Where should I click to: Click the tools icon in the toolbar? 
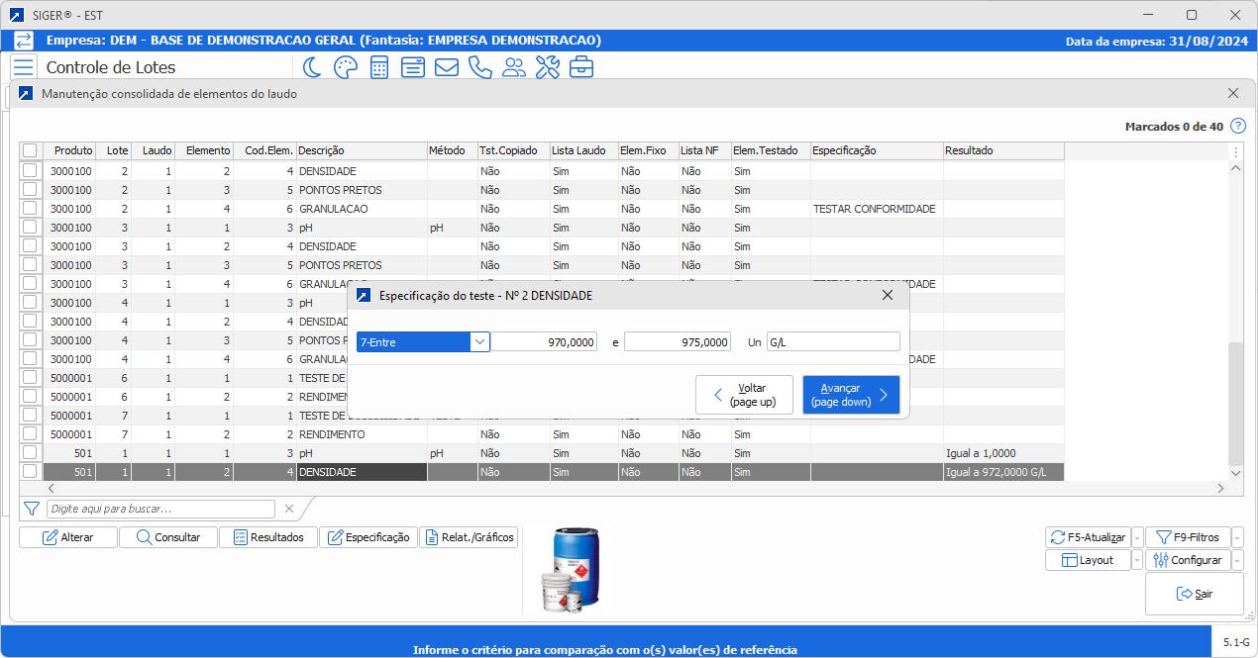click(x=548, y=67)
